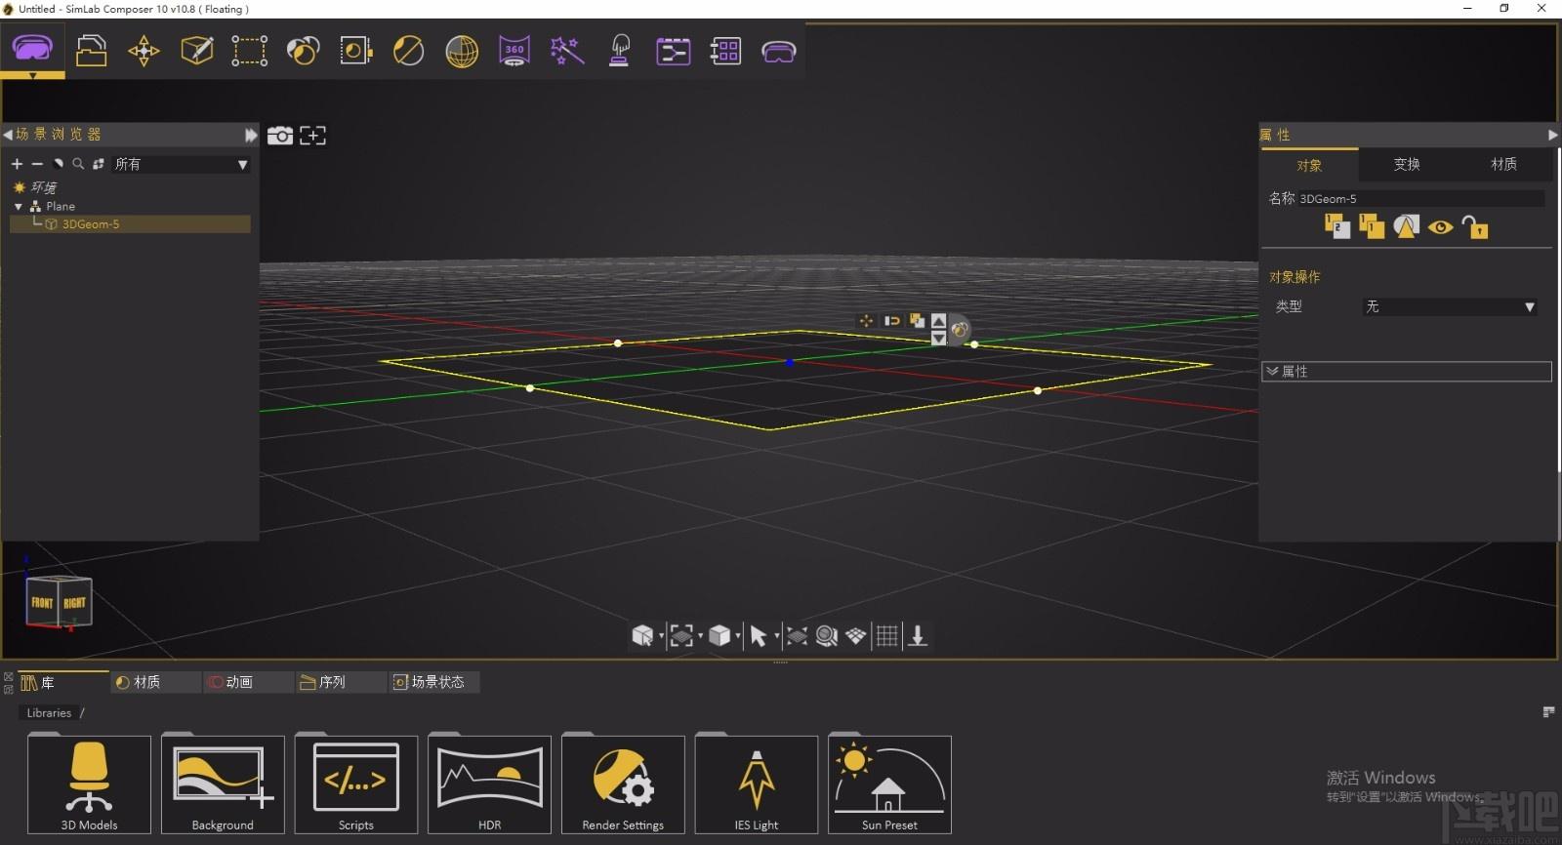
Task: Open the 360 panorama tool
Action: click(514, 51)
